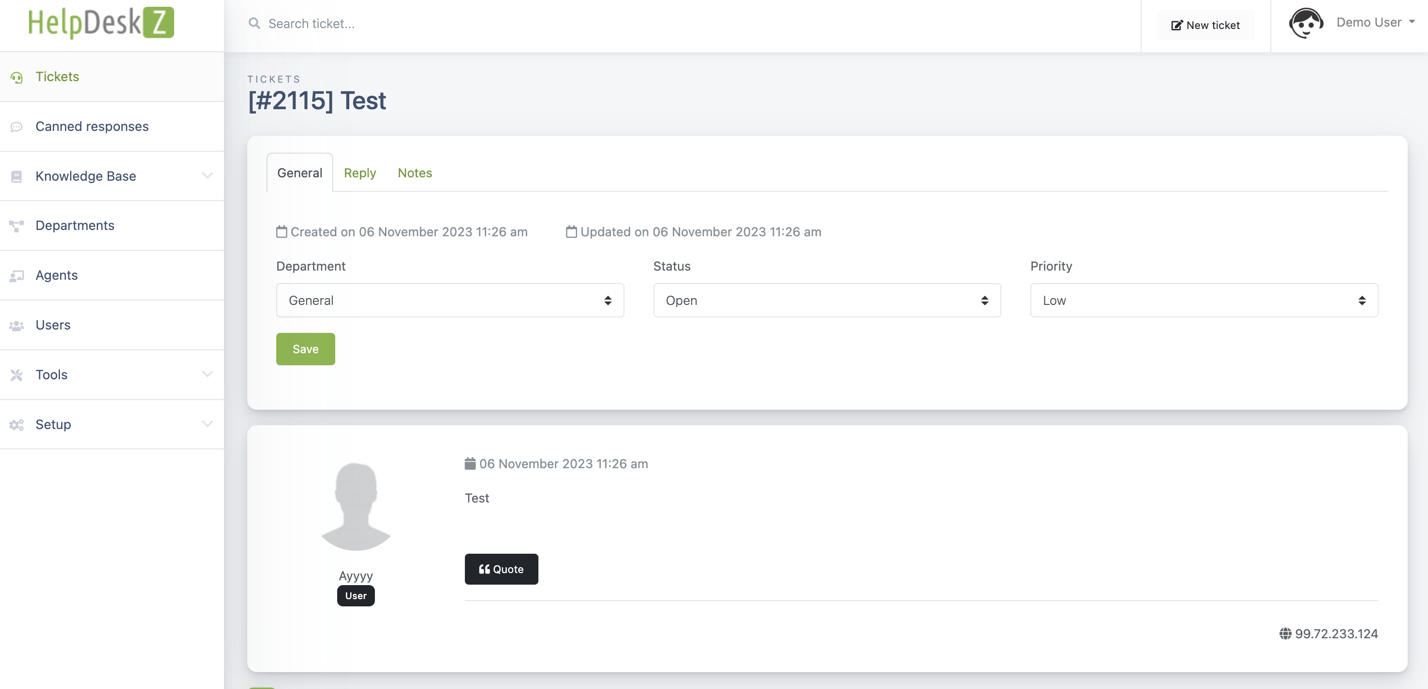
Task: Click the Departments hierarchy icon
Action: (x=16, y=226)
